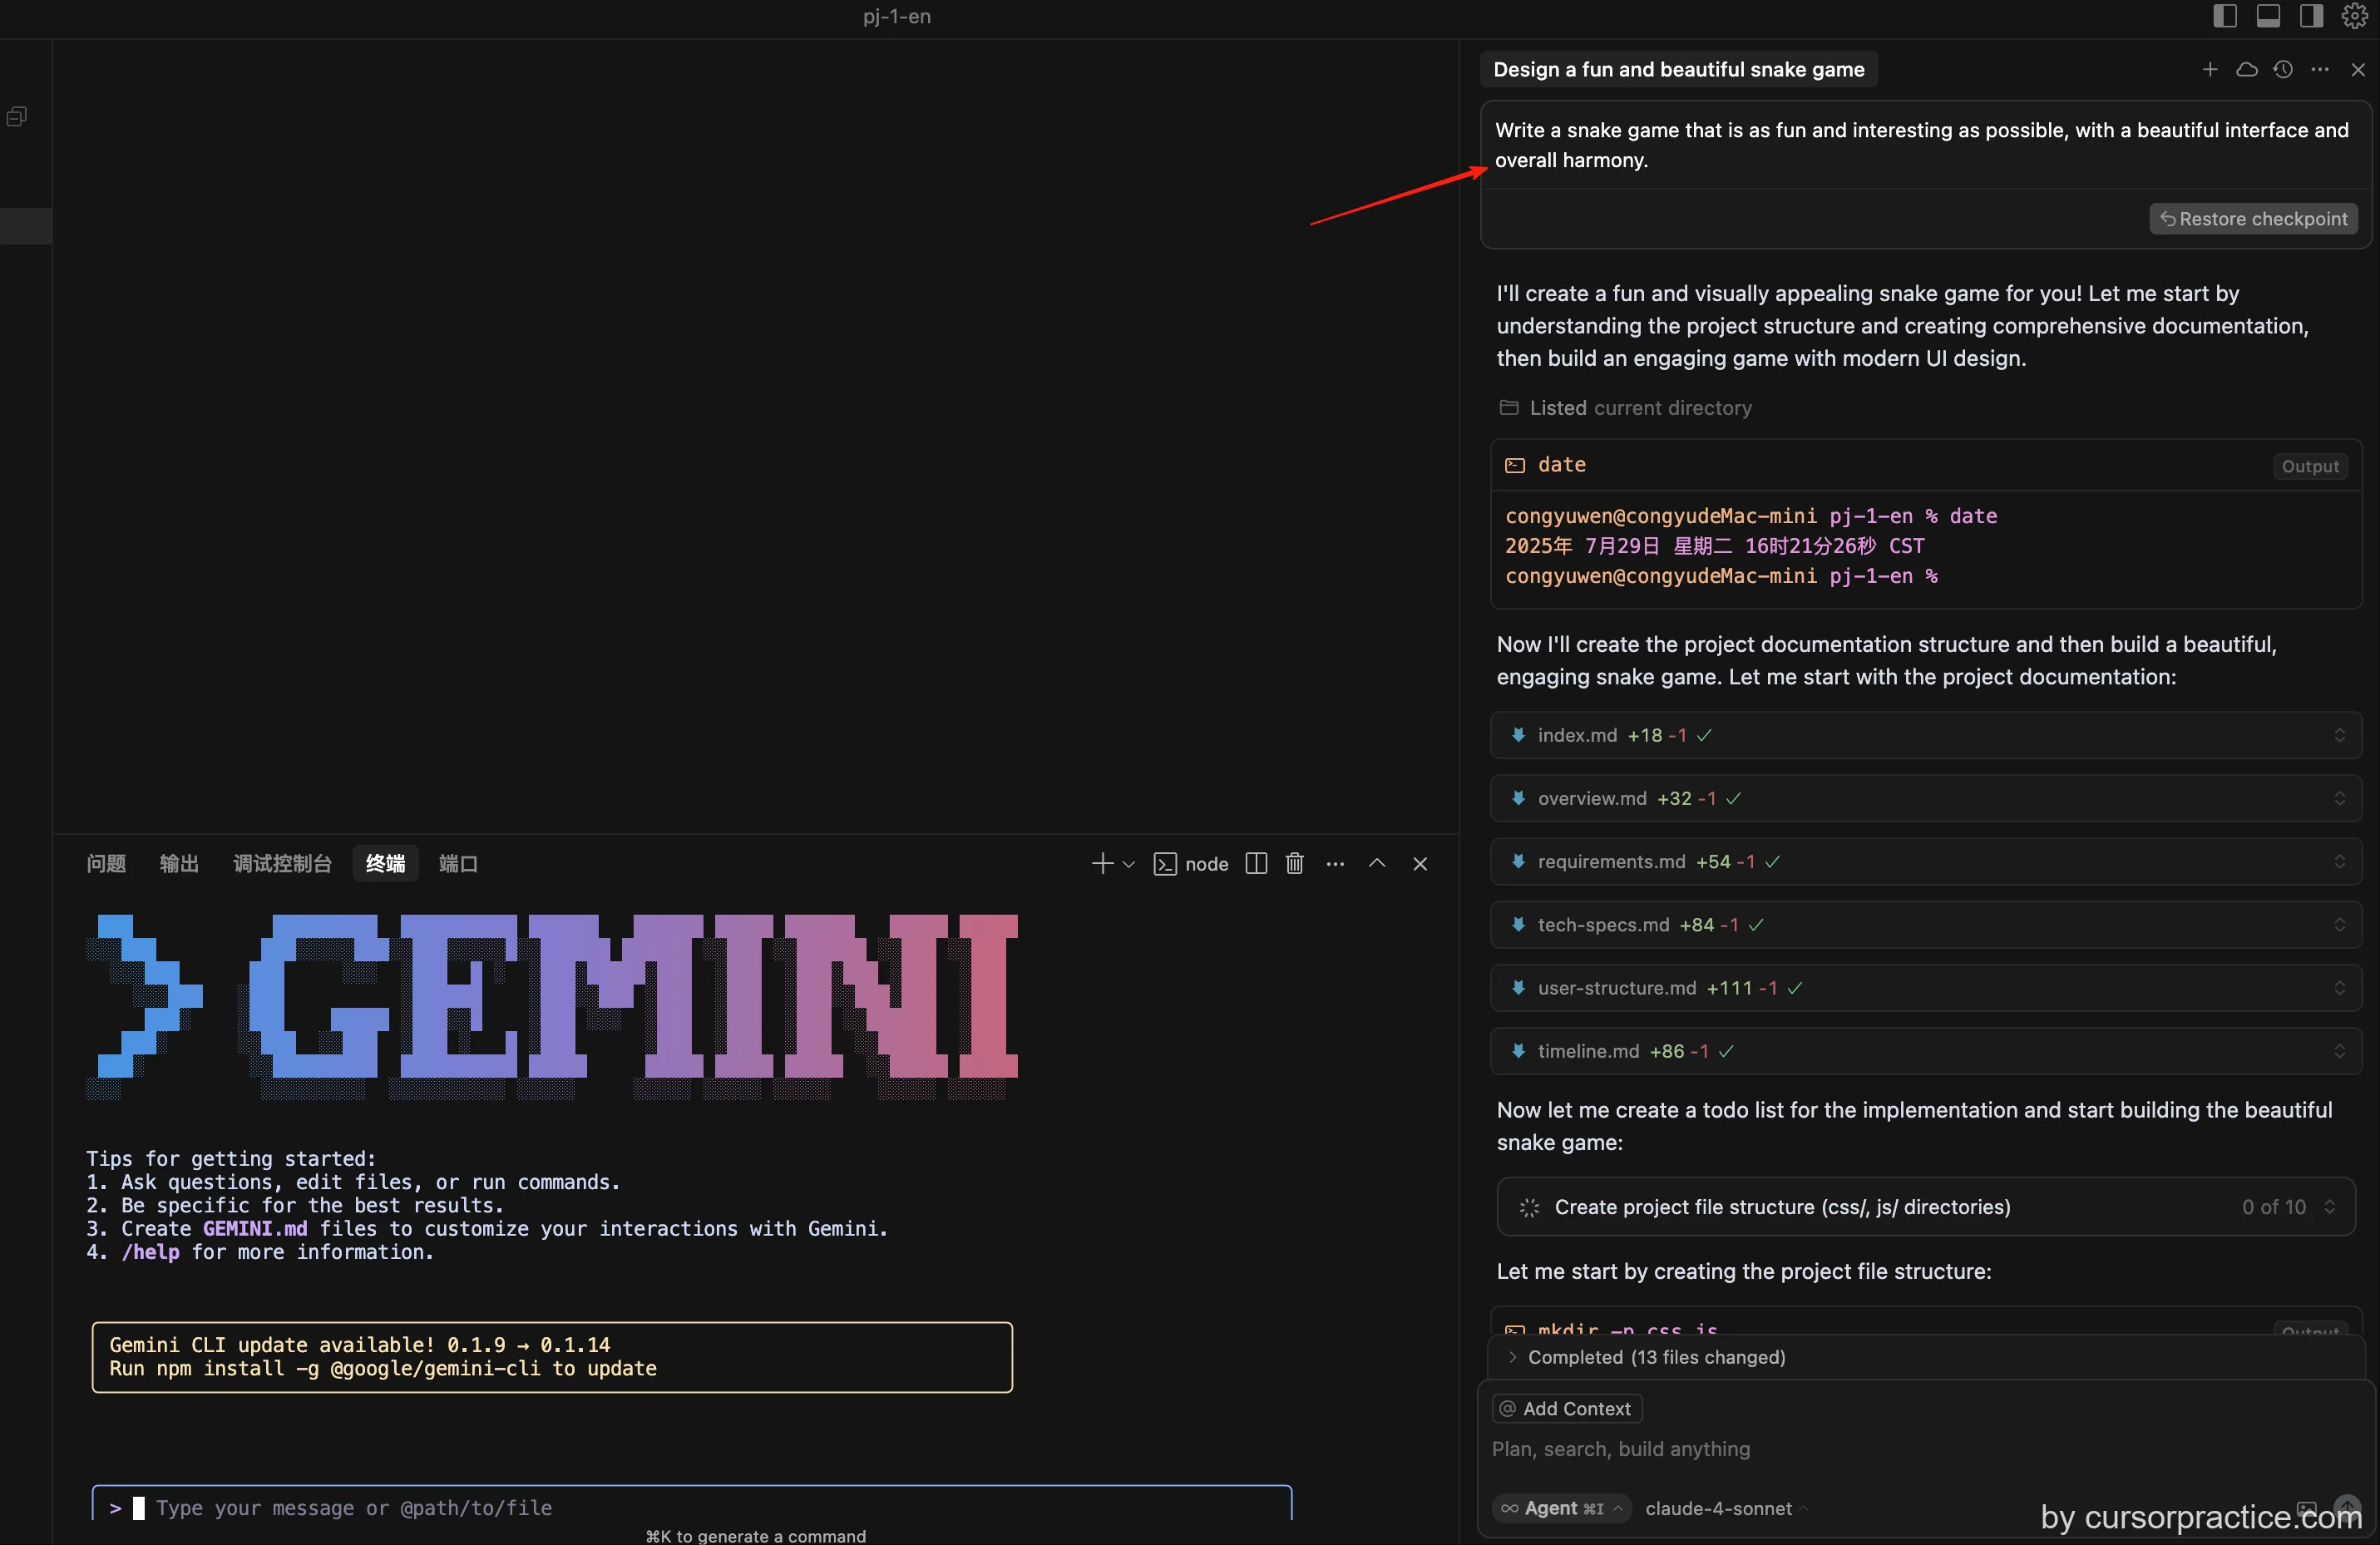Viewport: 2380px width, 1545px height.
Task: Click the markdown icon of tech-specs.md
Action: pos(1518,925)
